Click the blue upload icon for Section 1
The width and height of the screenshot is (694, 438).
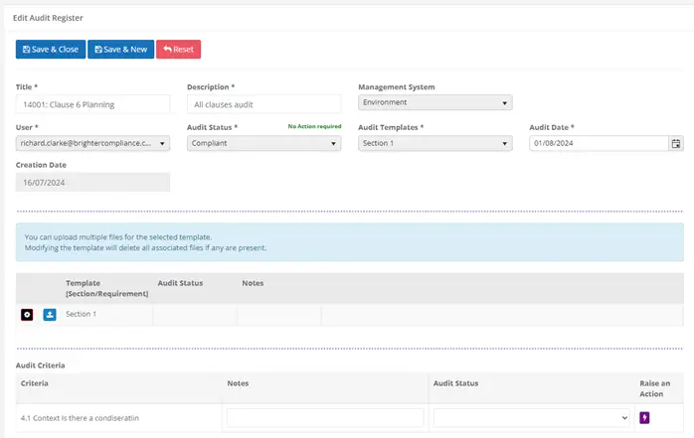[50, 315]
